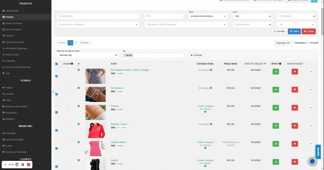Click the Próxima pagination link
This screenshot has width=324, height=170.
85,43
